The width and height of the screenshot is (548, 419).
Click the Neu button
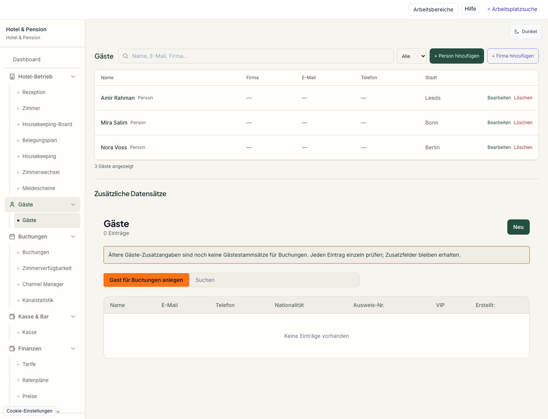(518, 227)
